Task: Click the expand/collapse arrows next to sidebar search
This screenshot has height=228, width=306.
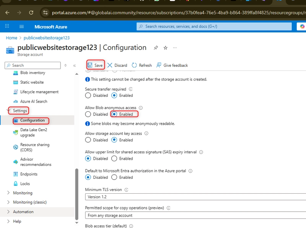Action: (x=65, y=65)
